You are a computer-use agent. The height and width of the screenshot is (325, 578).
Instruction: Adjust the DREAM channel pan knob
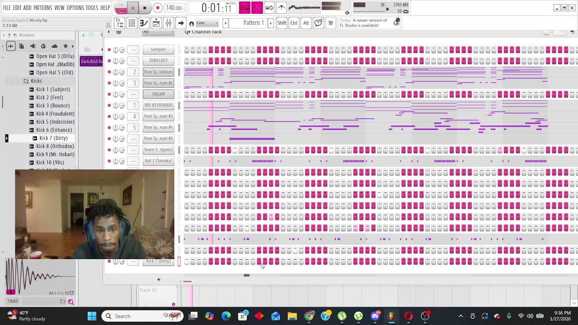pos(116,94)
